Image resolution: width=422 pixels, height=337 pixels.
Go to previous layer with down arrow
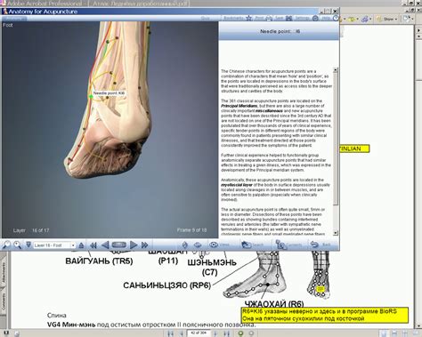click(x=28, y=245)
